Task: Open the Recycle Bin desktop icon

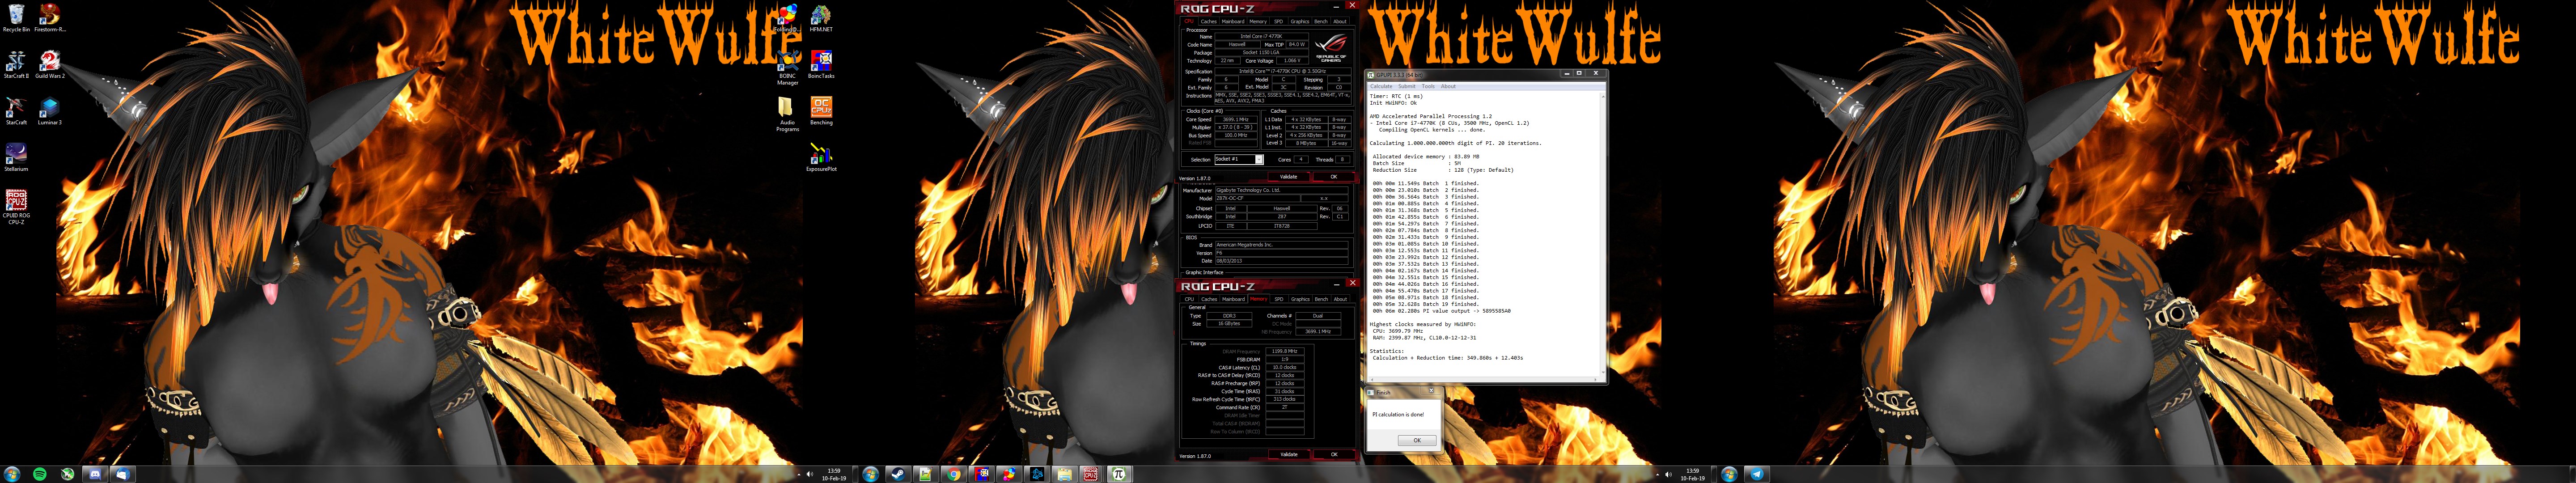Action: point(16,18)
